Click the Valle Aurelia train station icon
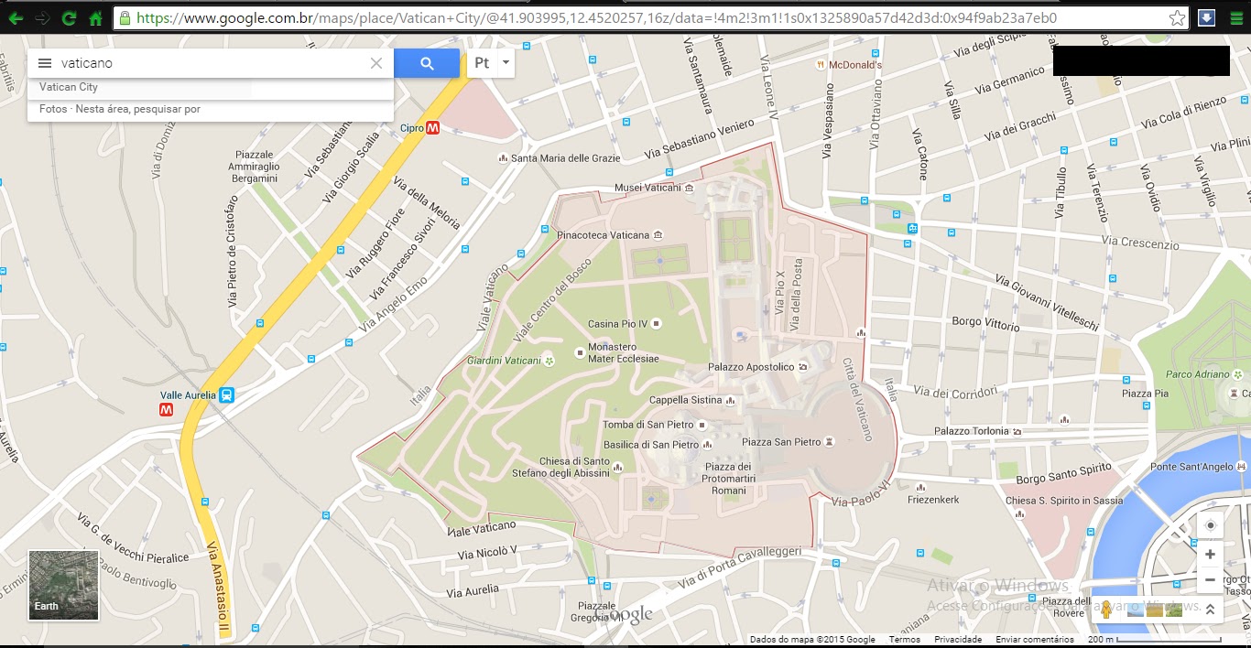This screenshot has height=648, width=1251. (x=226, y=395)
